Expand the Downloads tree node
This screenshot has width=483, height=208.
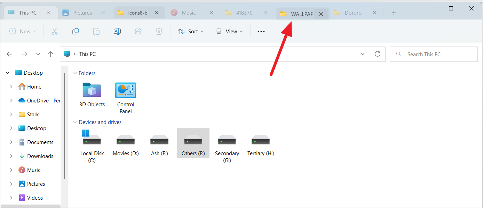pos(11,156)
